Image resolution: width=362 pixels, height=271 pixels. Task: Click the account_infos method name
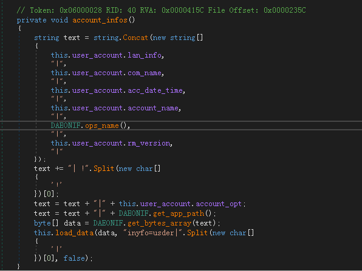coord(100,20)
